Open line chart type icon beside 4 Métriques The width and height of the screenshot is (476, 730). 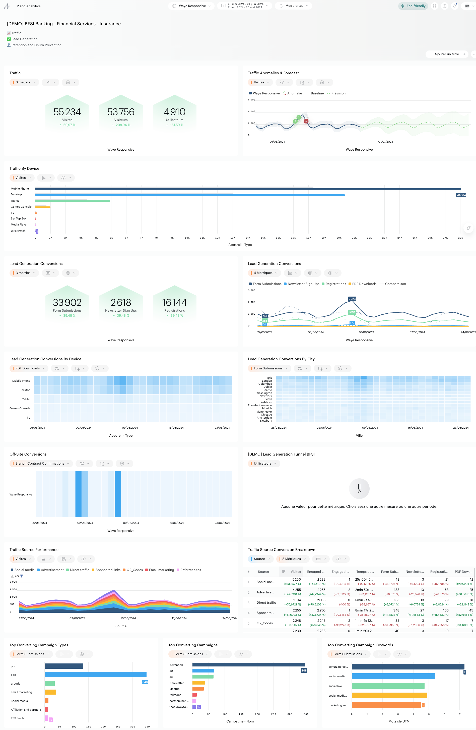(293, 273)
